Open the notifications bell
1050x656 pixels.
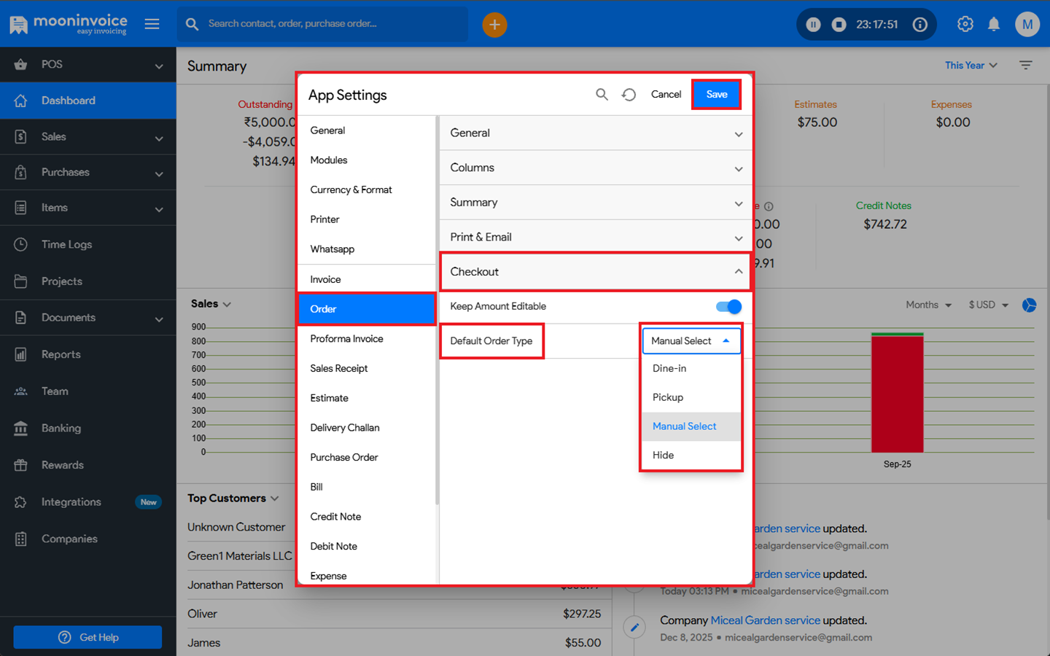click(993, 24)
